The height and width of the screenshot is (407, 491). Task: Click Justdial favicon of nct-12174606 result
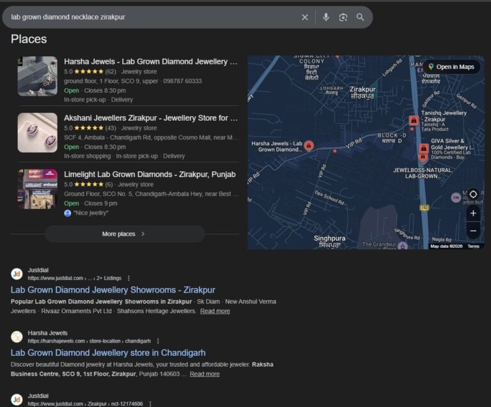click(17, 399)
